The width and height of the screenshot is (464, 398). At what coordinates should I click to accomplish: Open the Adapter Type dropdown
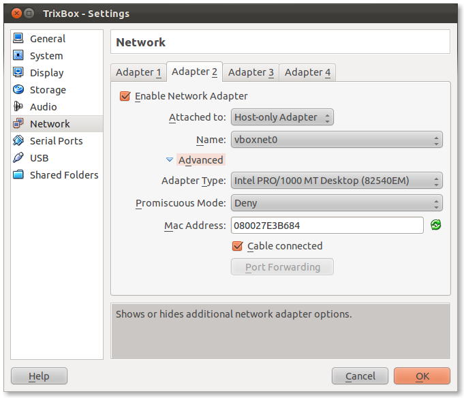337,181
